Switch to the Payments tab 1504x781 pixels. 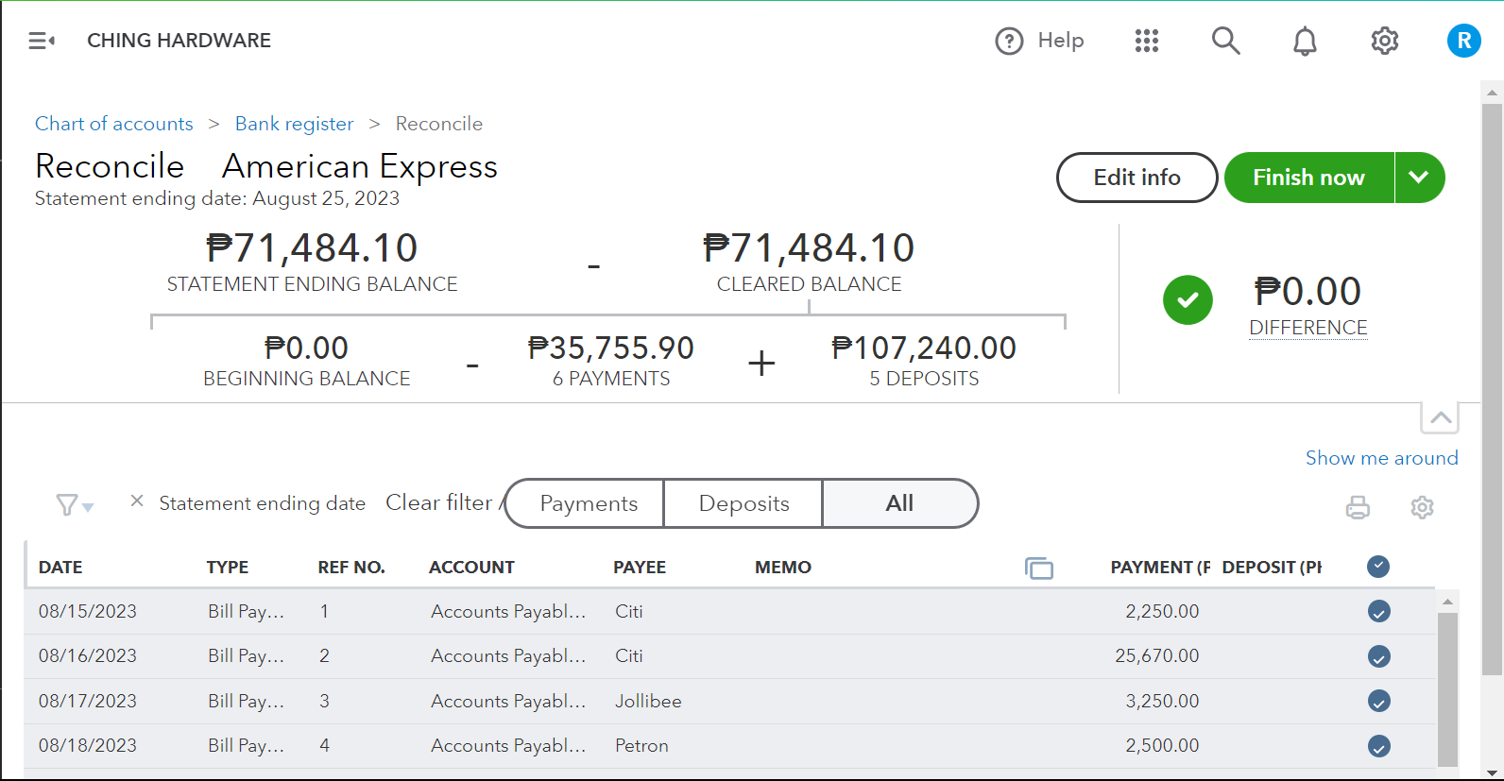pyautogui.click(x=588, y=503)
